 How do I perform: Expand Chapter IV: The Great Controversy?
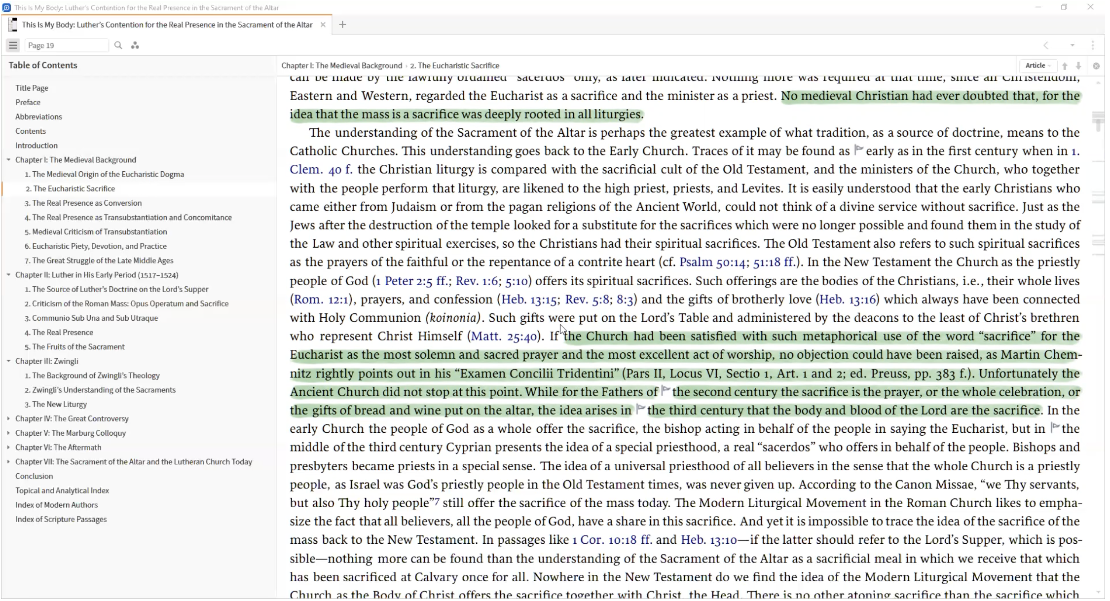8,418
